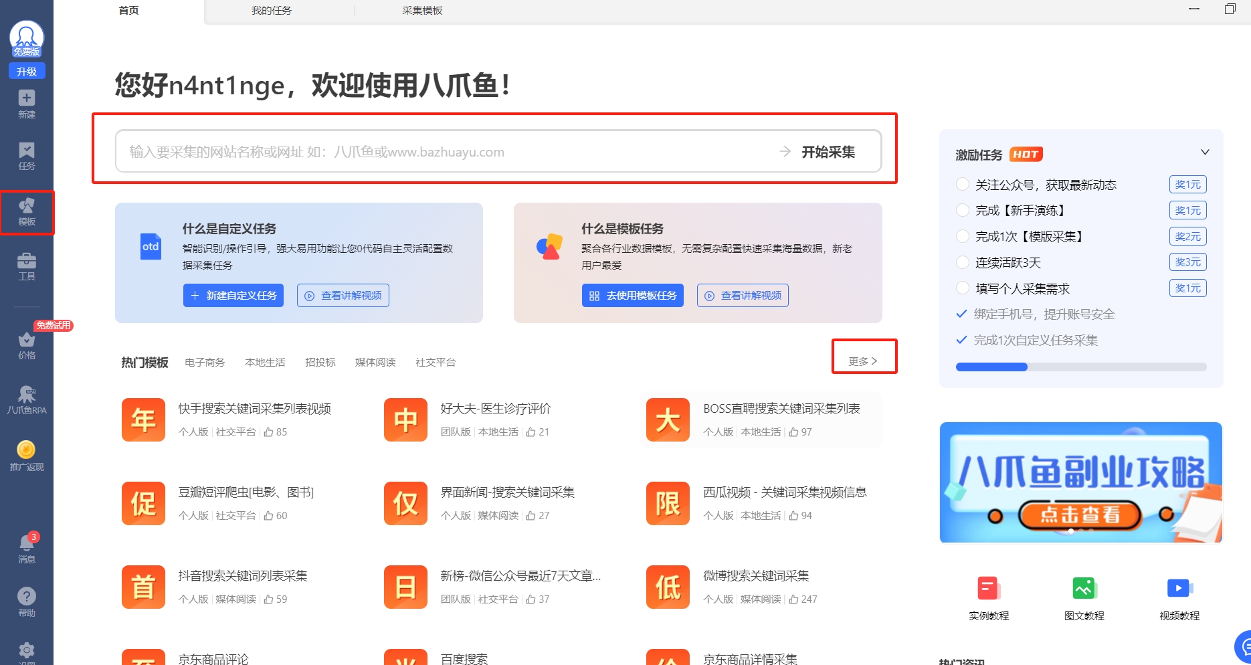Click the 视频教程 tutorial icon

pos(1179,589)
